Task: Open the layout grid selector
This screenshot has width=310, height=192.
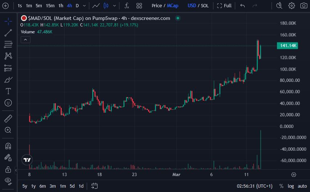Action: [x=139, y=6]
